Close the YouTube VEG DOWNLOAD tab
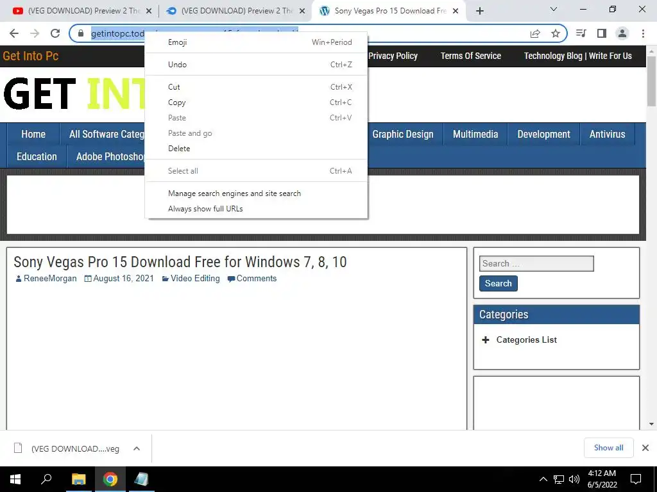This screenshot has height=492, width=657. (x=148, y=12)
